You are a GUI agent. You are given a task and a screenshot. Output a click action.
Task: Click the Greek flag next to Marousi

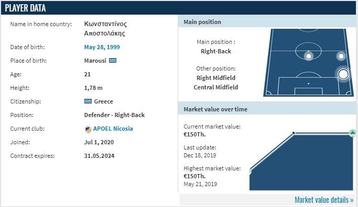click(x=113, y=60)
